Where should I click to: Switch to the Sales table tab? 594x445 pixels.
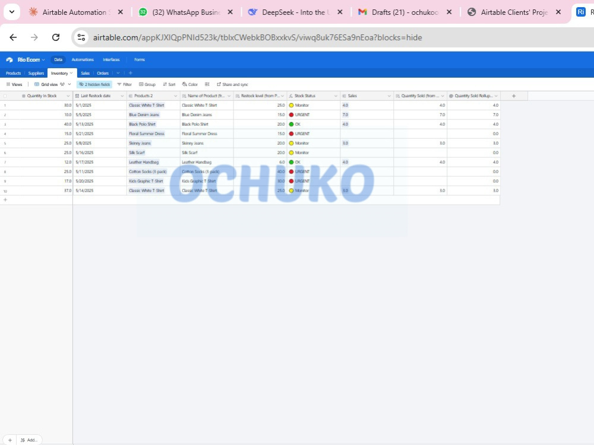85,74
